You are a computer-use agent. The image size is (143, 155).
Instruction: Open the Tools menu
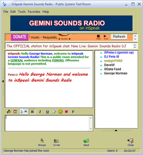tap(22, 12)
